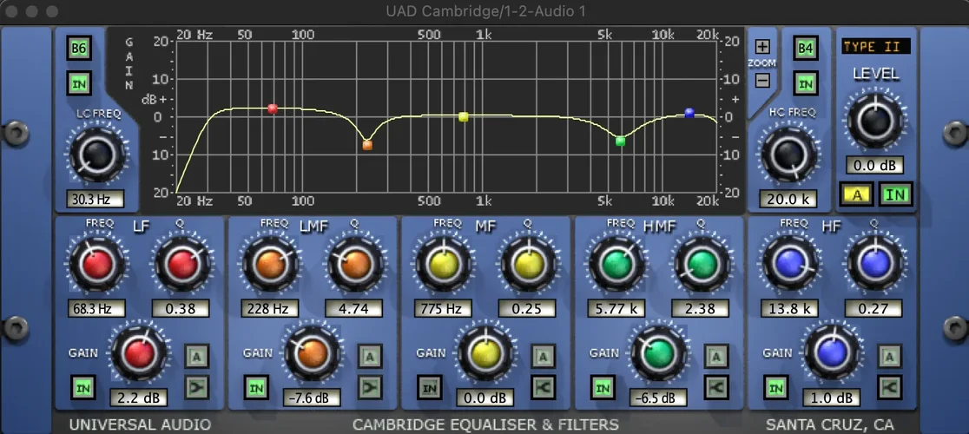Toggle the LMF band shelf shape button

coord(370,387)
